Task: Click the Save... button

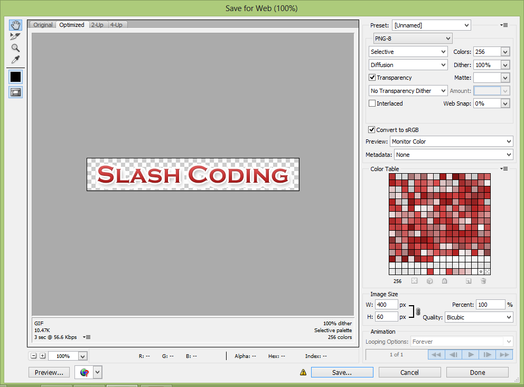Action: click(x=342, y=372)
